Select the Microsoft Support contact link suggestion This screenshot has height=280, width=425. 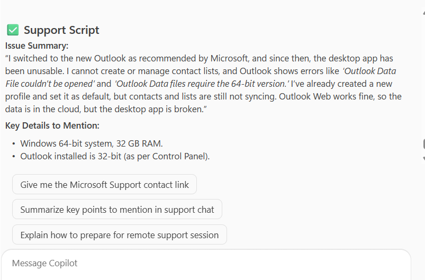[x=104, y=184]
